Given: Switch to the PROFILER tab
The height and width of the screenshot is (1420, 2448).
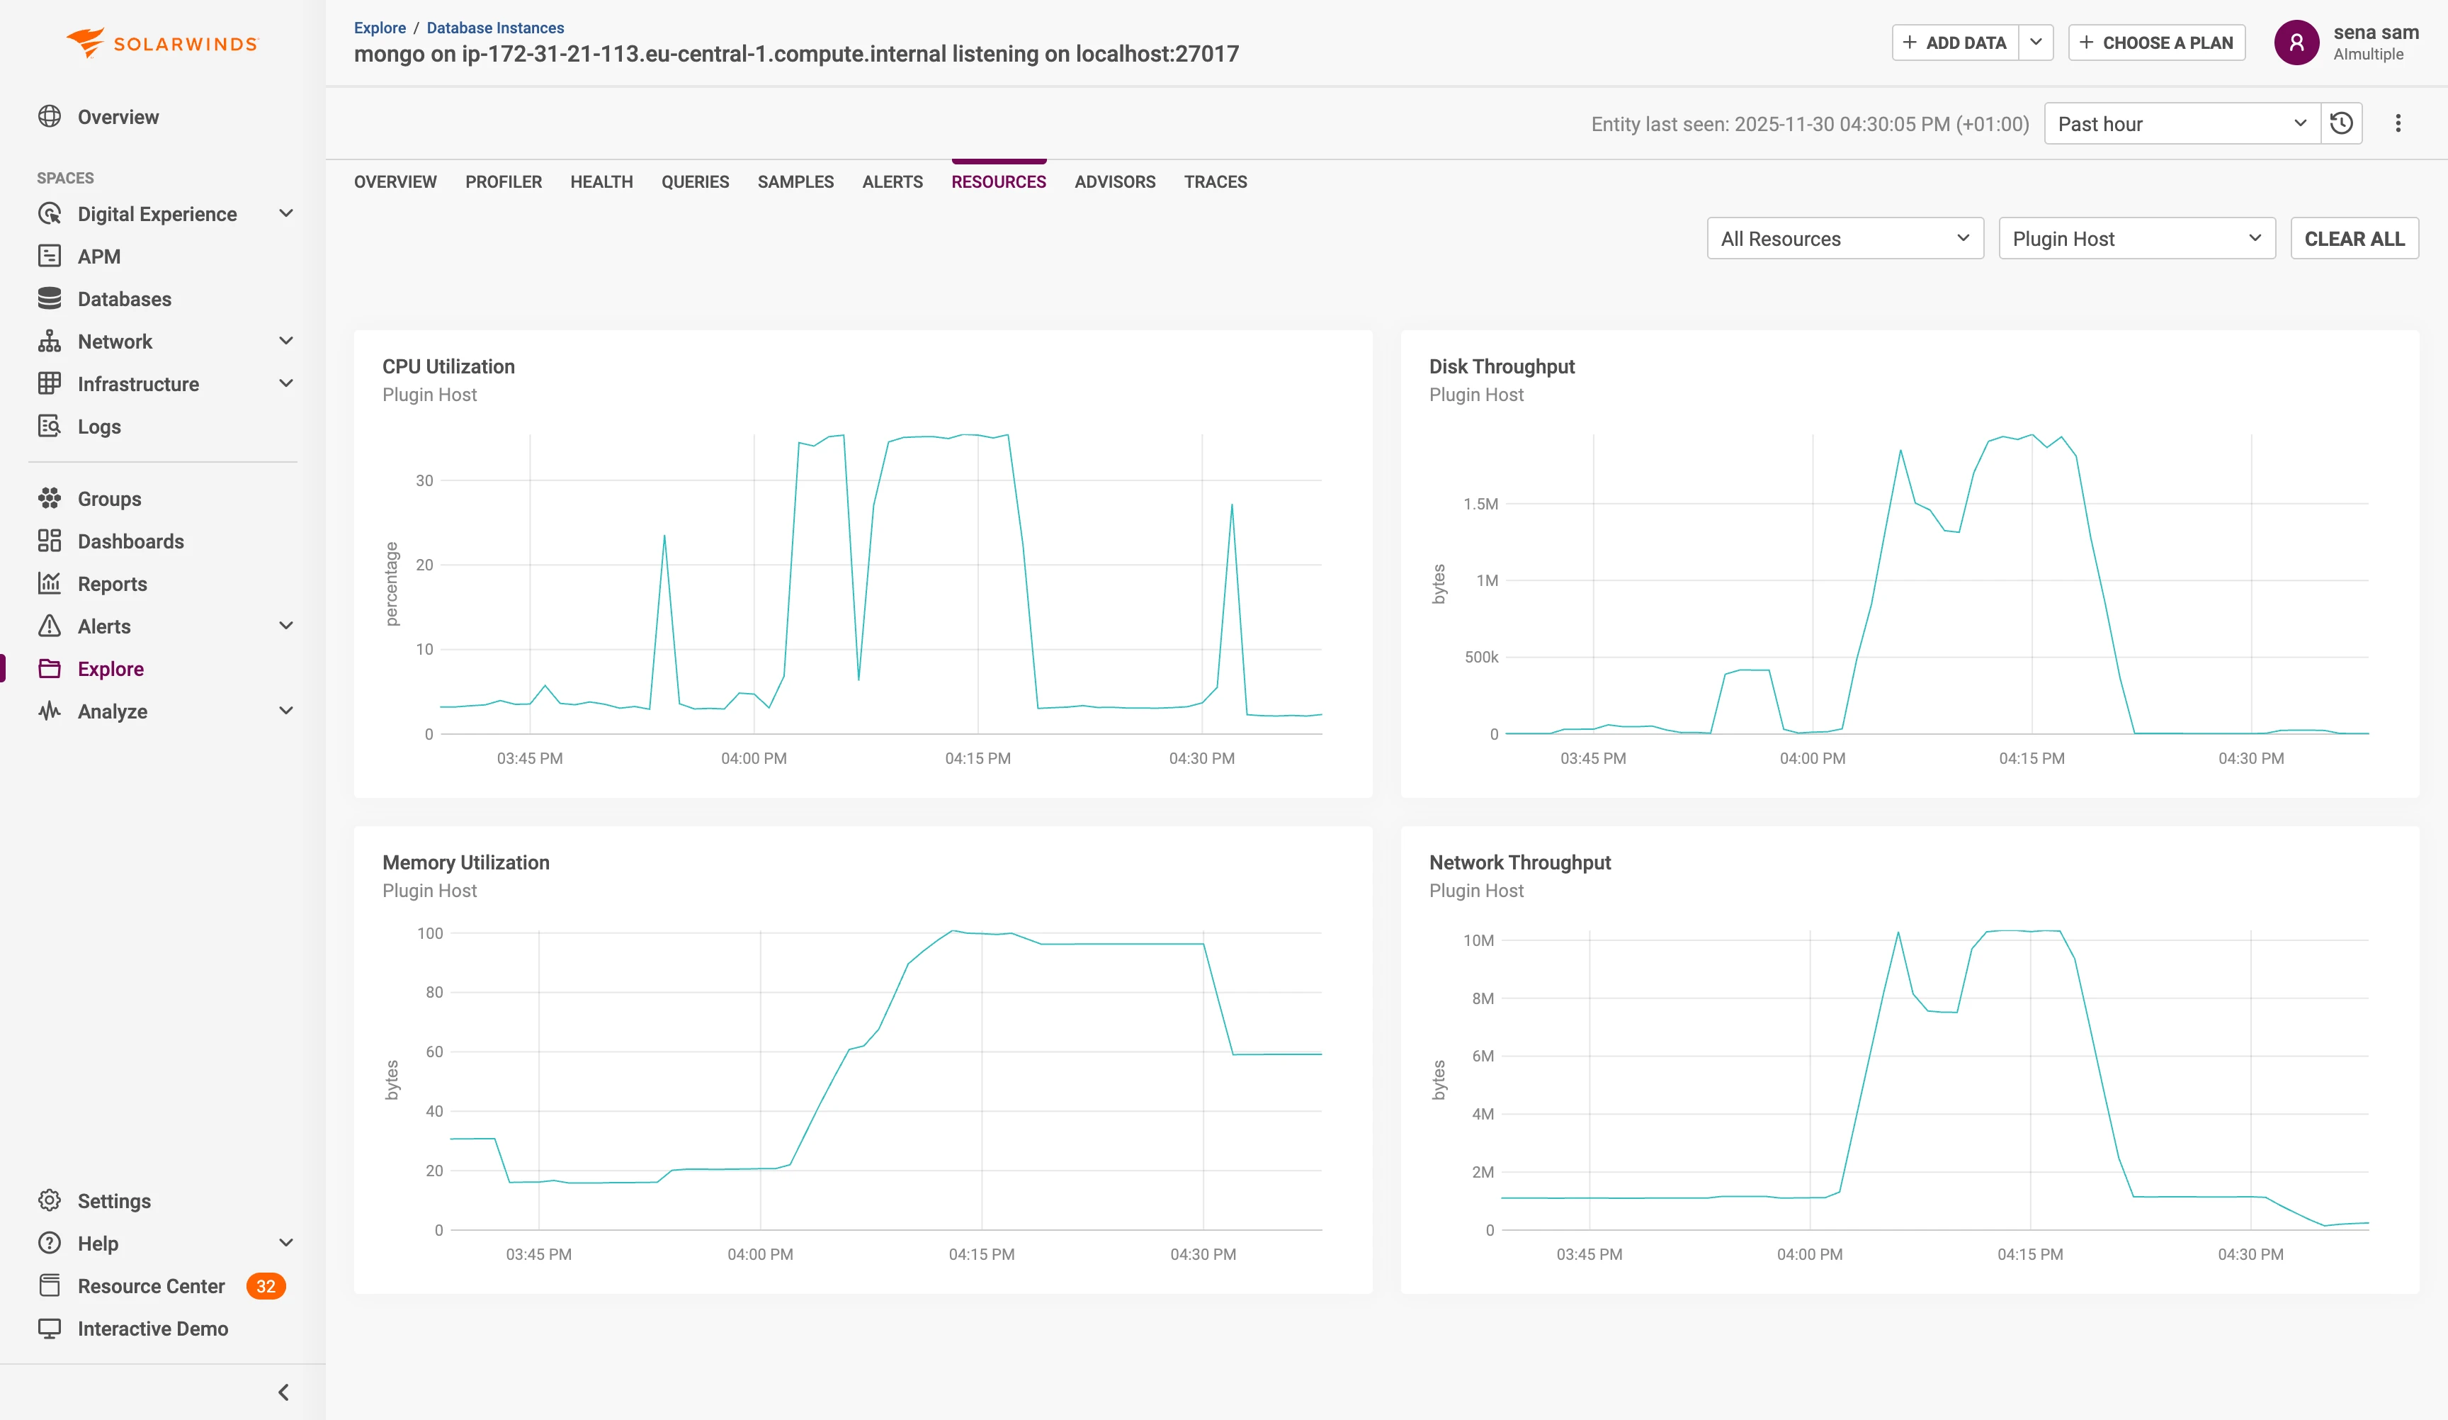Looking at the screenshot, I should coord(503,182).
